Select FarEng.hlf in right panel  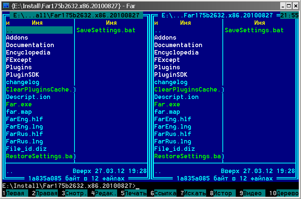point(173,119)
